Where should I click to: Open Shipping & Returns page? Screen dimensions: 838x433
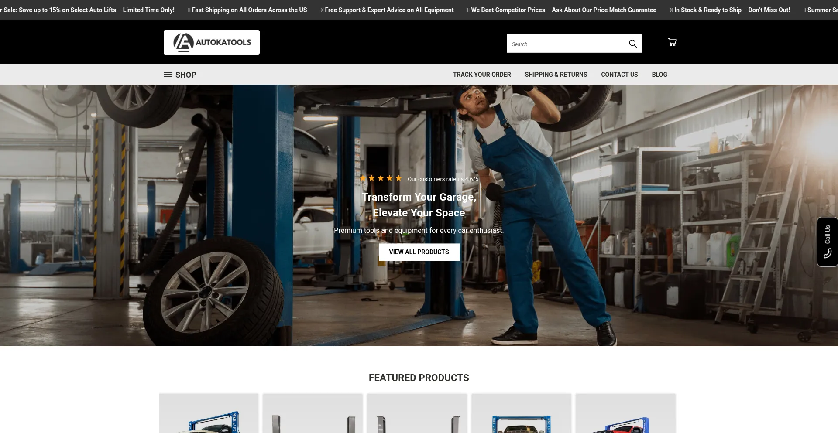pos(556,75)
